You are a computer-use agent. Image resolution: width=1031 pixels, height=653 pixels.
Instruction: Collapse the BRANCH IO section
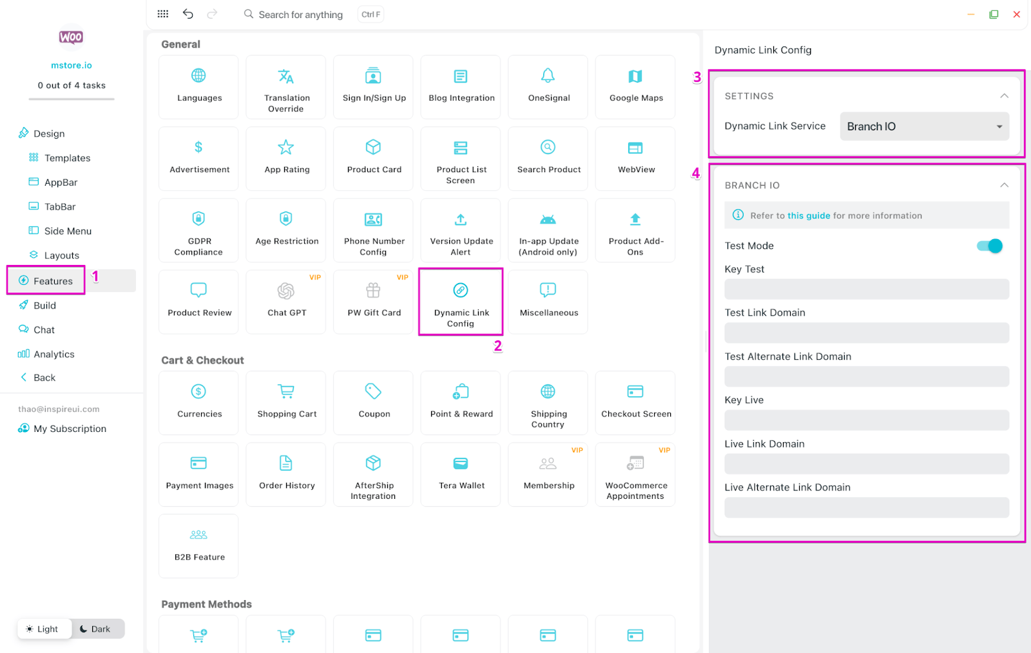pos(1004,185)
